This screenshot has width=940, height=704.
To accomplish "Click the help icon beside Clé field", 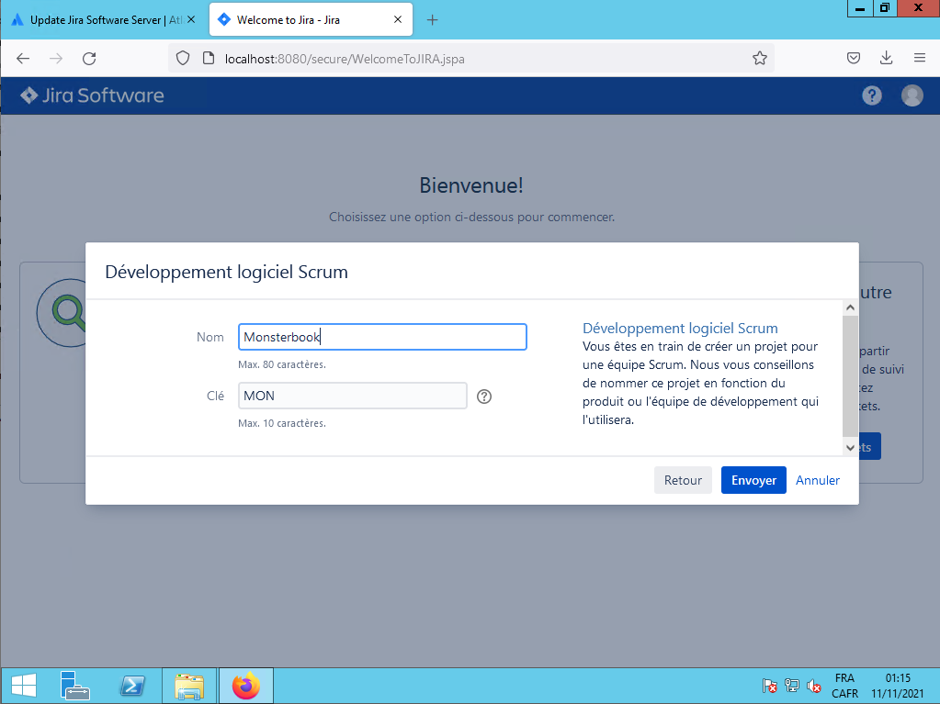I will [485, 397].
